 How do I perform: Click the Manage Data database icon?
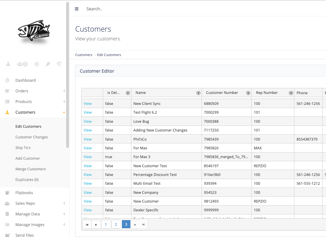click(x=7, y=214)
